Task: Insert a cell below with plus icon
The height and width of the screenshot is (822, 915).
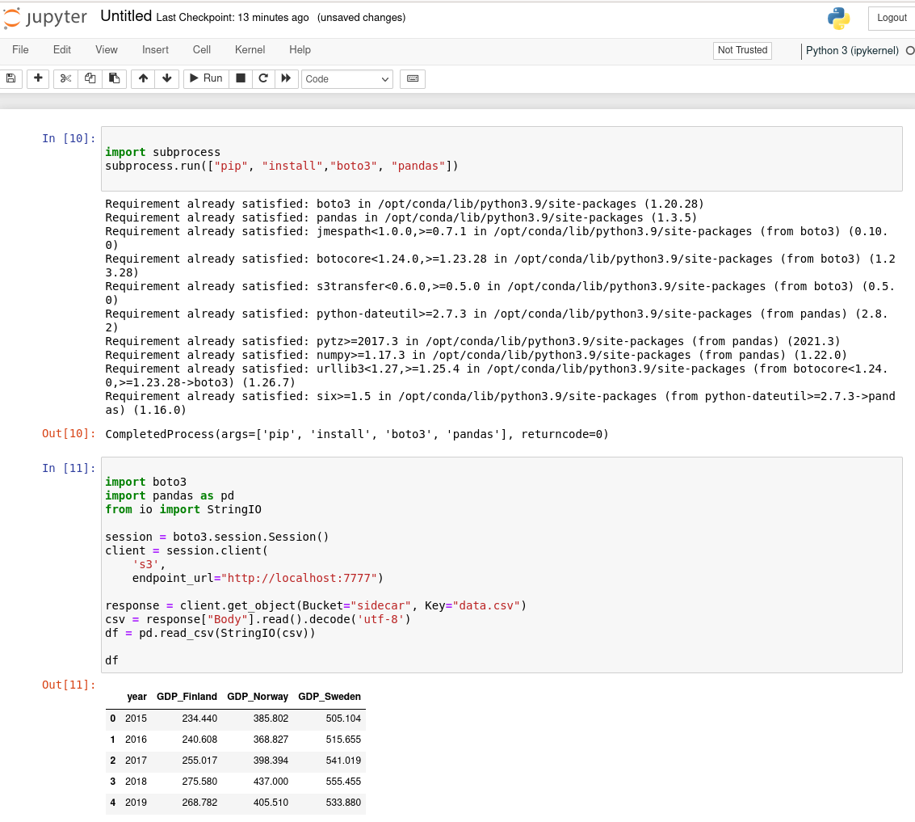Action: point(38,78)
